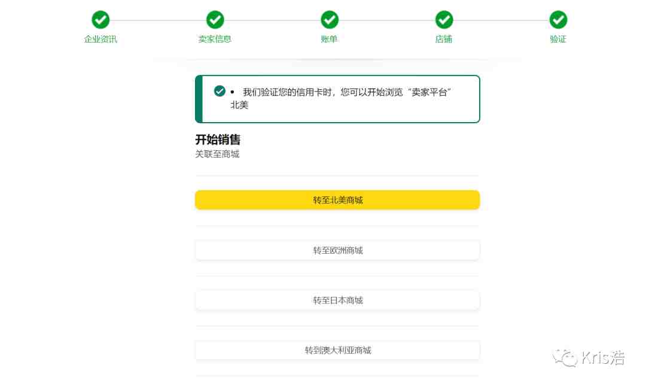Go to North America marketplace 转至北美商城

(x=337, y=200)
